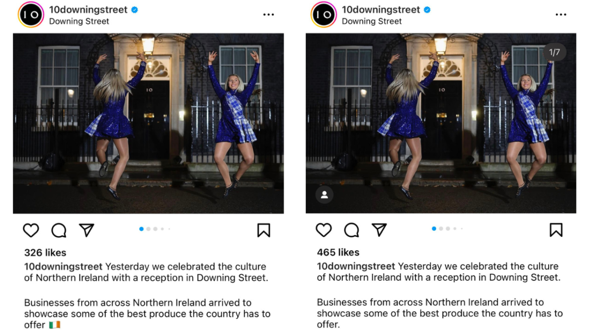Screen dimensions: 593x333
Task: View the 465 likes list
Action: (x=338, y=253)
